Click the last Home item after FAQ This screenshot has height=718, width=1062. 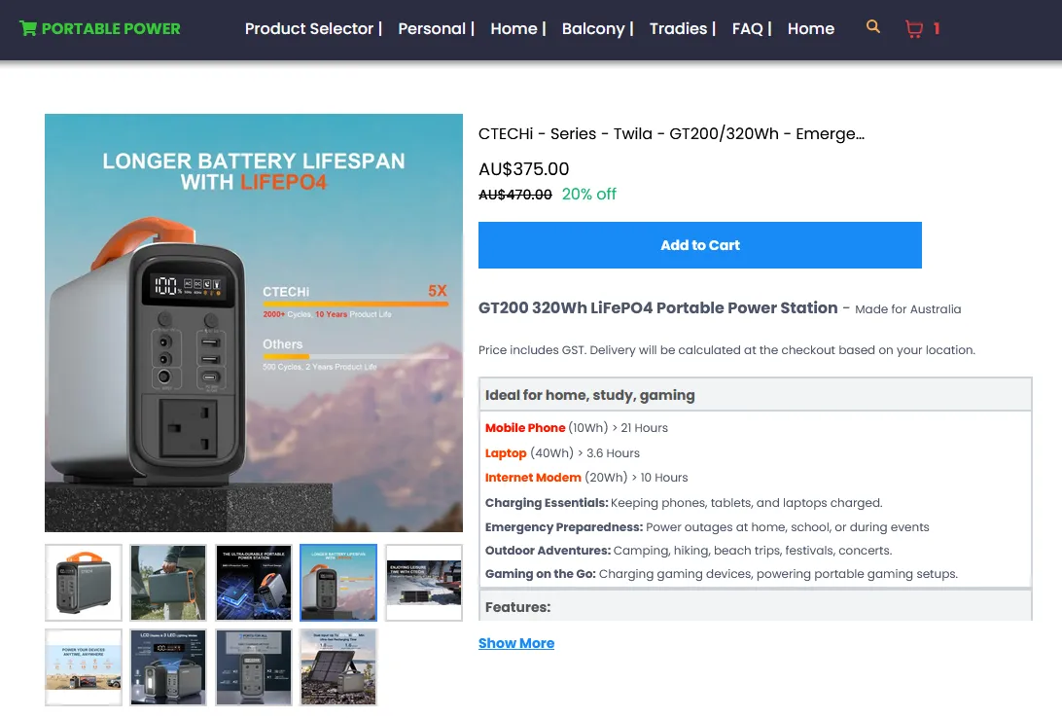tap(811, 28)
